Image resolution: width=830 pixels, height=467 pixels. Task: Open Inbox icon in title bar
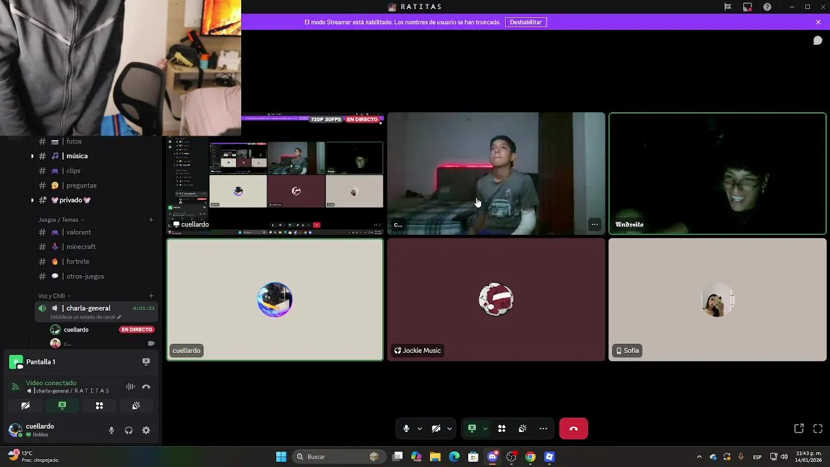748,7
